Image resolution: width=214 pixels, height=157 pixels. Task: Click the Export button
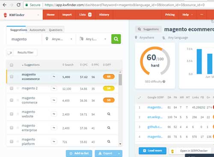(106, 154)
